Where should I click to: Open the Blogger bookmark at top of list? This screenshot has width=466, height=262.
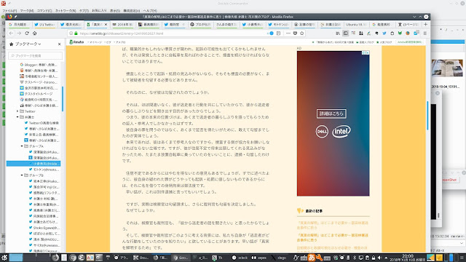coord(39,65)
